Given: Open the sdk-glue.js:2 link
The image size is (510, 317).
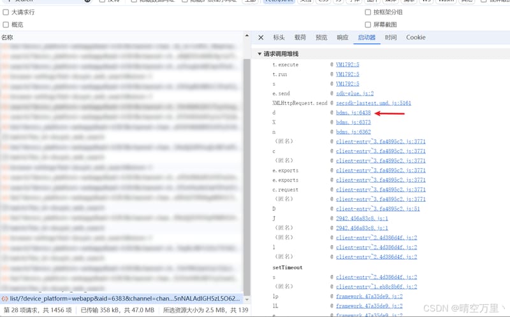Looking at the screenshot, I should [x=355, y=94].
